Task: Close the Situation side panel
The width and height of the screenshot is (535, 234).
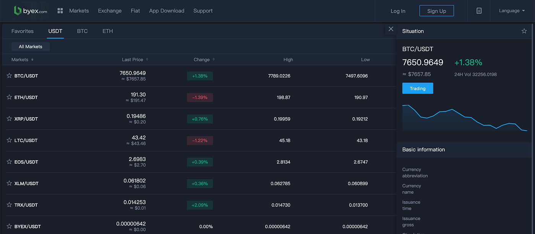Action: [391, 29]
